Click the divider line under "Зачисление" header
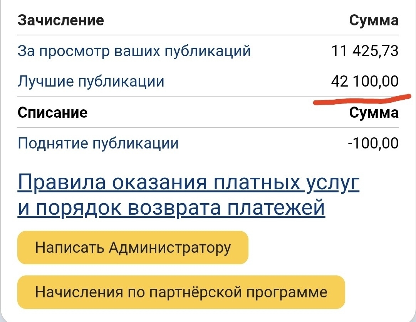This screenshot has height=322, width=416. coord(208,35)
